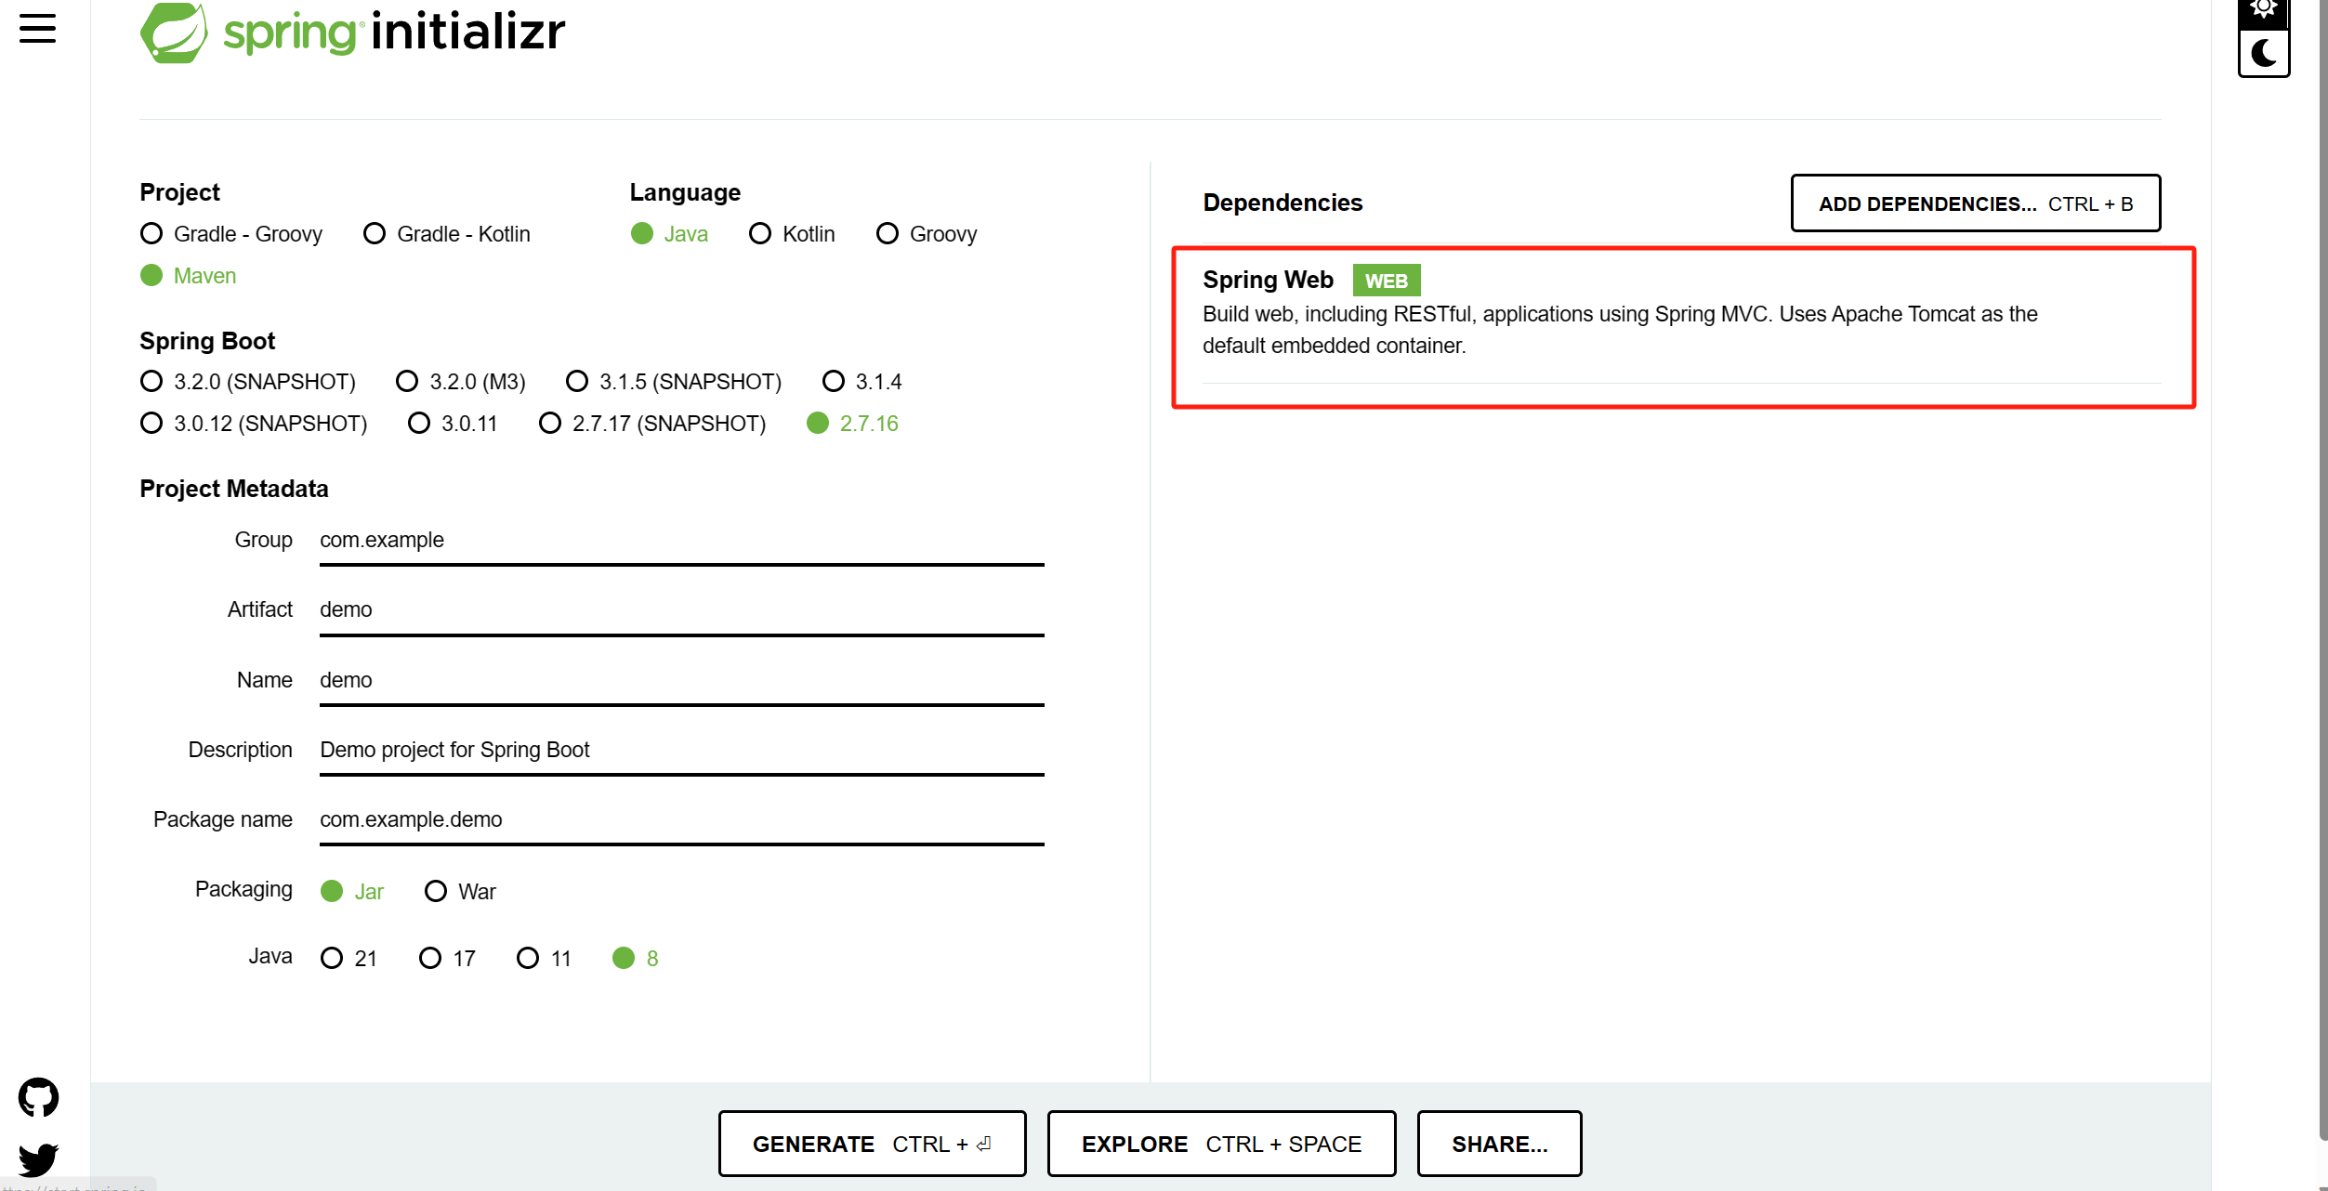
Task: Switch to dark theme moon icon
Action: point(2263,53)
